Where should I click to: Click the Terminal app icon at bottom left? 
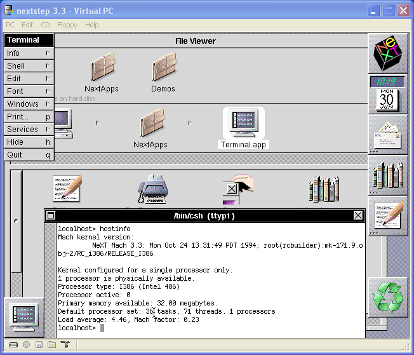[23, 318]
